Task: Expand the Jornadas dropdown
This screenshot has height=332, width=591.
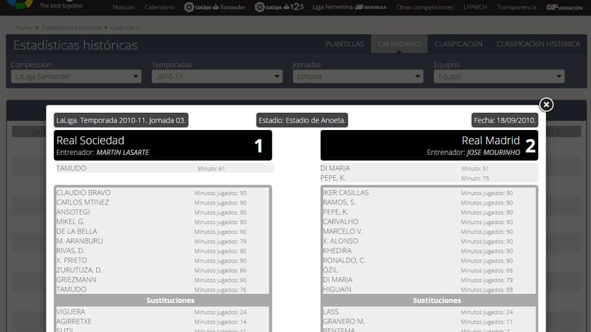Action: point(358,77)
